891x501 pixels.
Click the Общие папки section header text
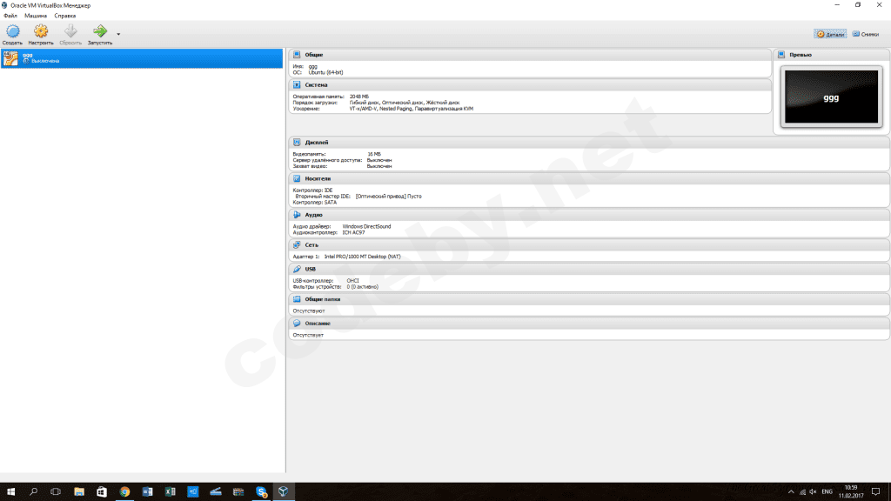[x=322, y=299]
